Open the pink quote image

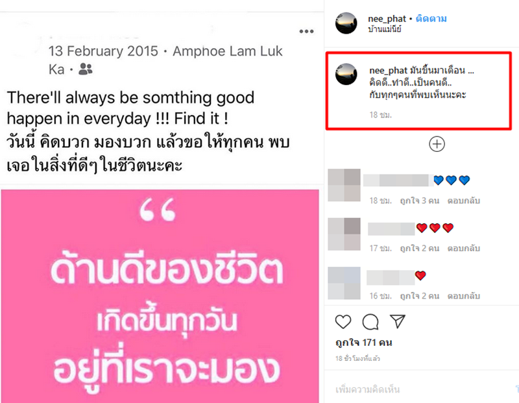point(160,296)
